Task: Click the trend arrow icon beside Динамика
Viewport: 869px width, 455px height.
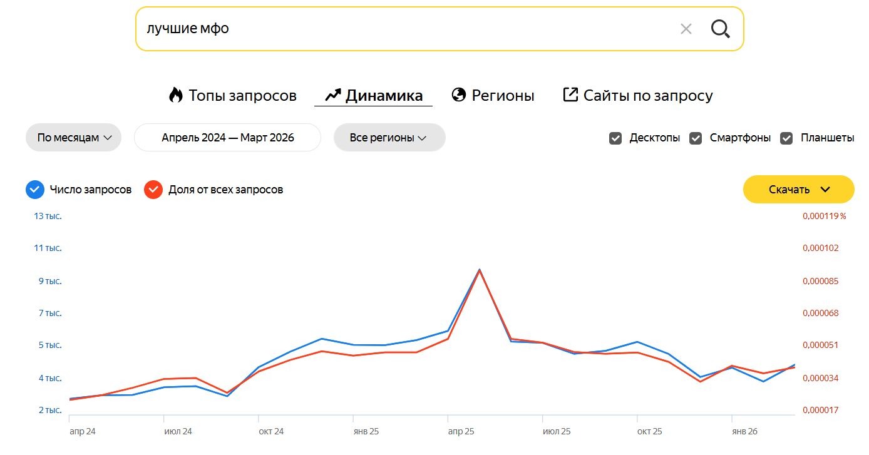Action: coord(332,95)
